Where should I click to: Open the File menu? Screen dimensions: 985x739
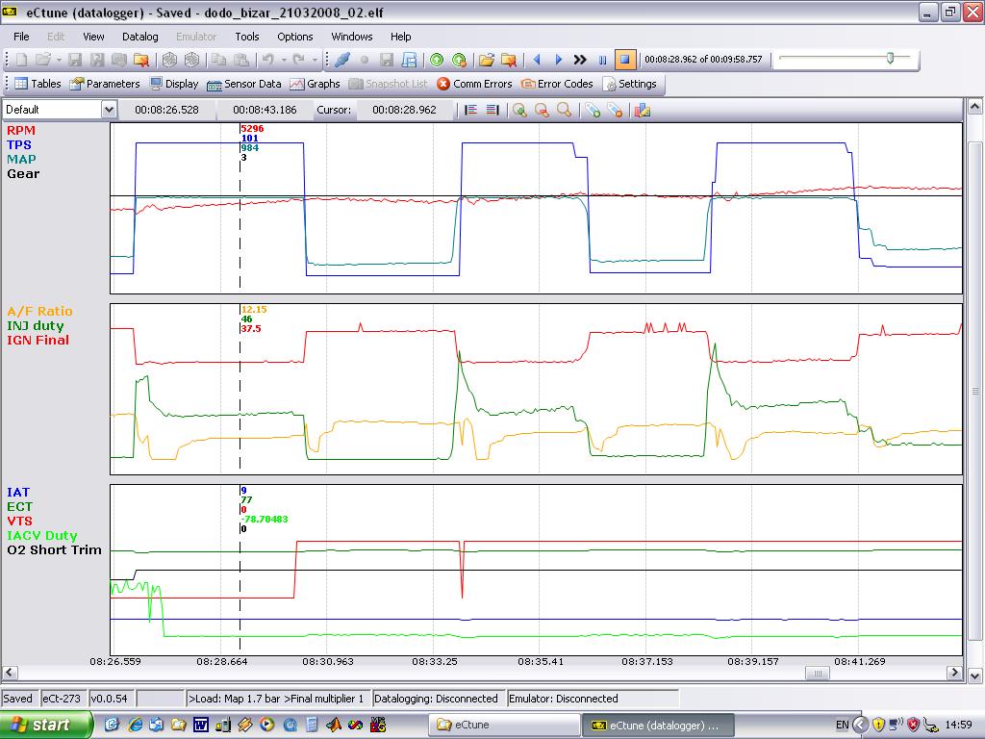[21, 37]
